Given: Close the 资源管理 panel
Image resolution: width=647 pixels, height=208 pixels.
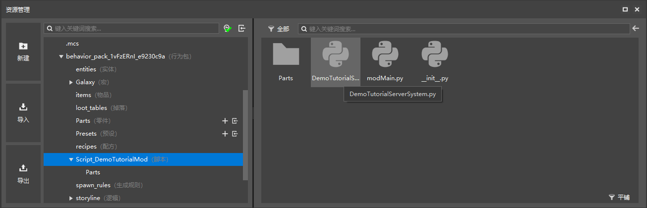Looking at the screenshot, I should coord(637,9).
